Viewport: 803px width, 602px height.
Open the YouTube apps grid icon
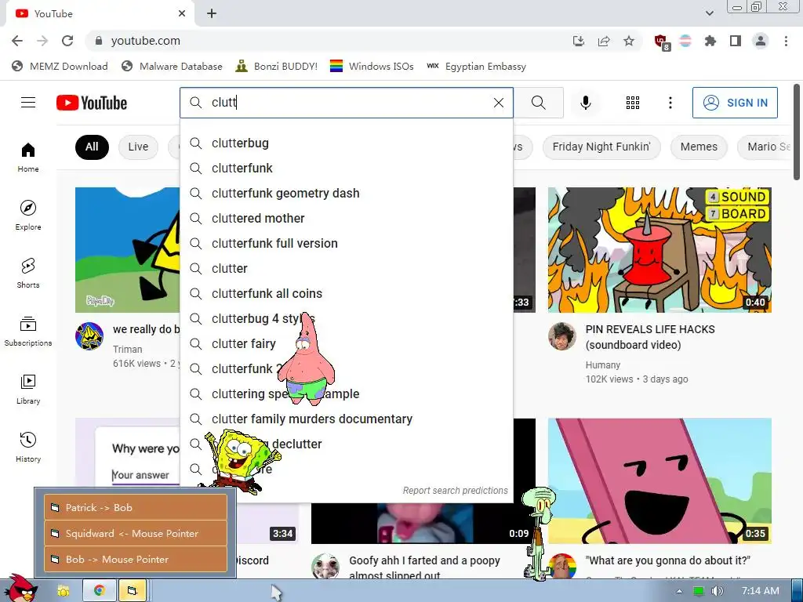coord(633,103)
